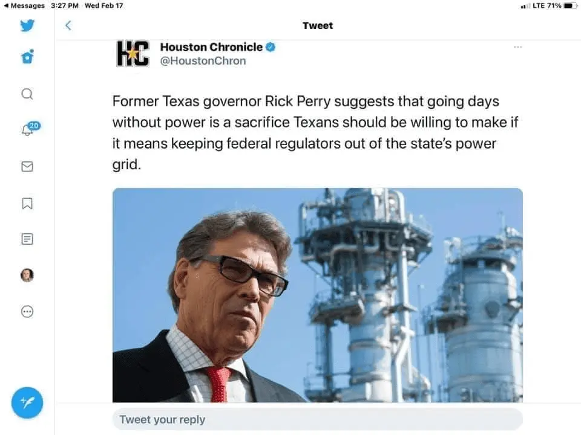The height and width of the screenshot is (435, 581).
Task: Tap the Tweet your reply field
Action: pos(318,419)
